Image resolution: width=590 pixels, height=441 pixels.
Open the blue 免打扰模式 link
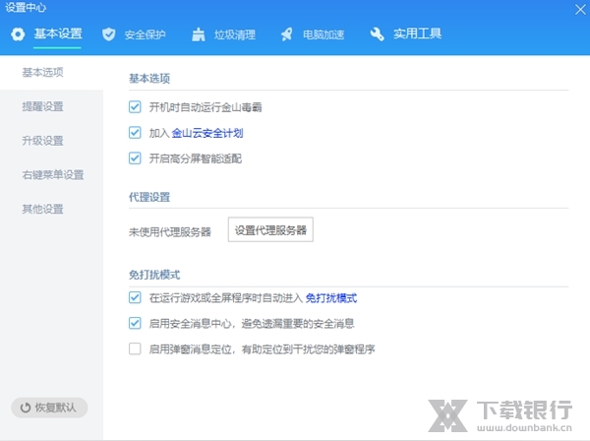click(x=331, y=298)
